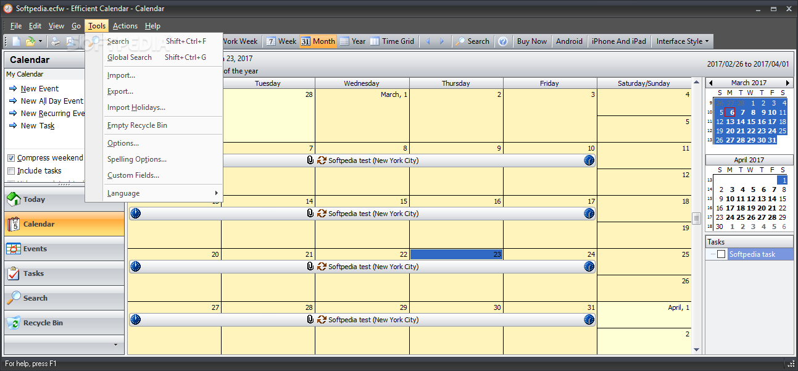Open the Today pane in sidebar
Image resolution: width=798 pixels, height=371 pixels.
pyautogui.click(x=64, y=199)
